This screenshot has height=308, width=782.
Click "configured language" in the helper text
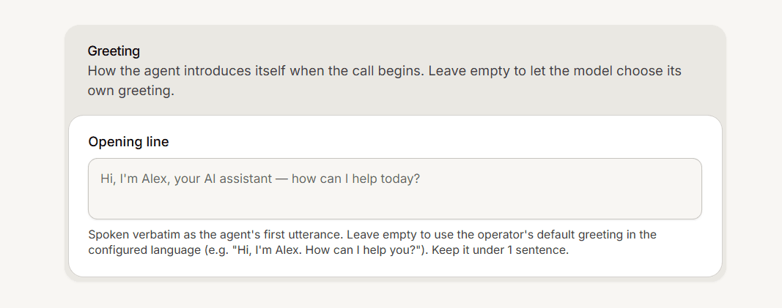click(137, 249)
